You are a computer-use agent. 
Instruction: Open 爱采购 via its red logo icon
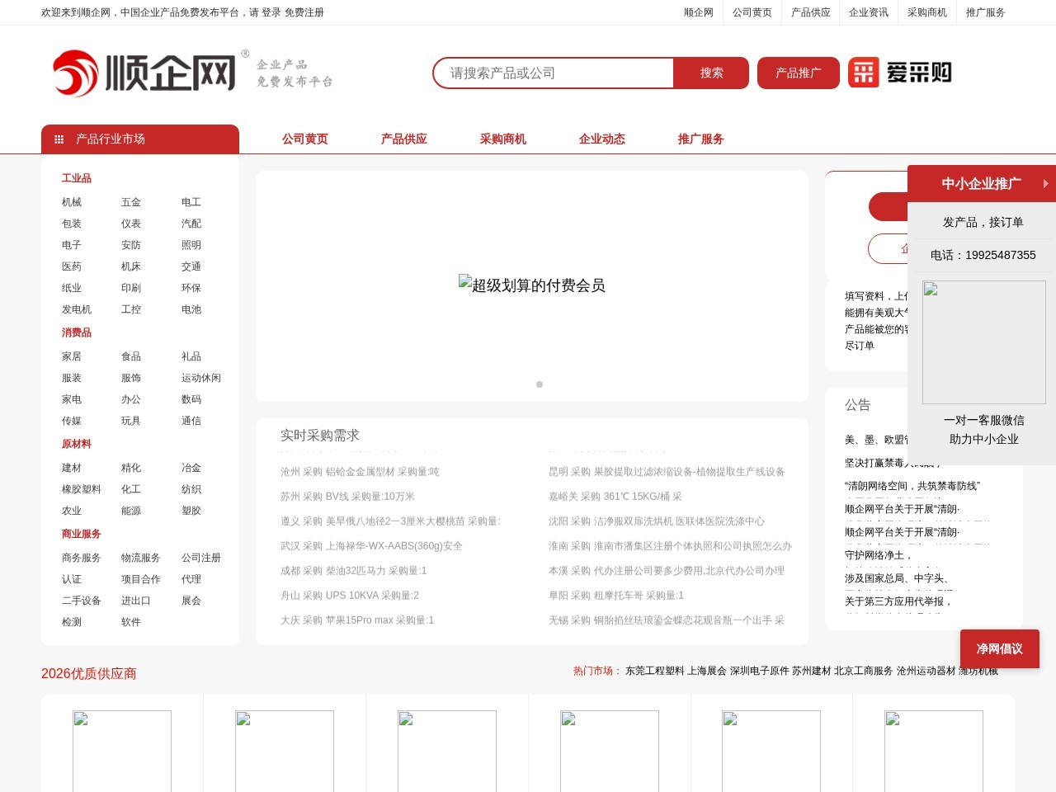(x=865, y=73)
